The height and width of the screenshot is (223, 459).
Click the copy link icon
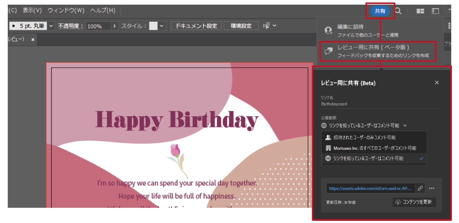click(420, 188)
